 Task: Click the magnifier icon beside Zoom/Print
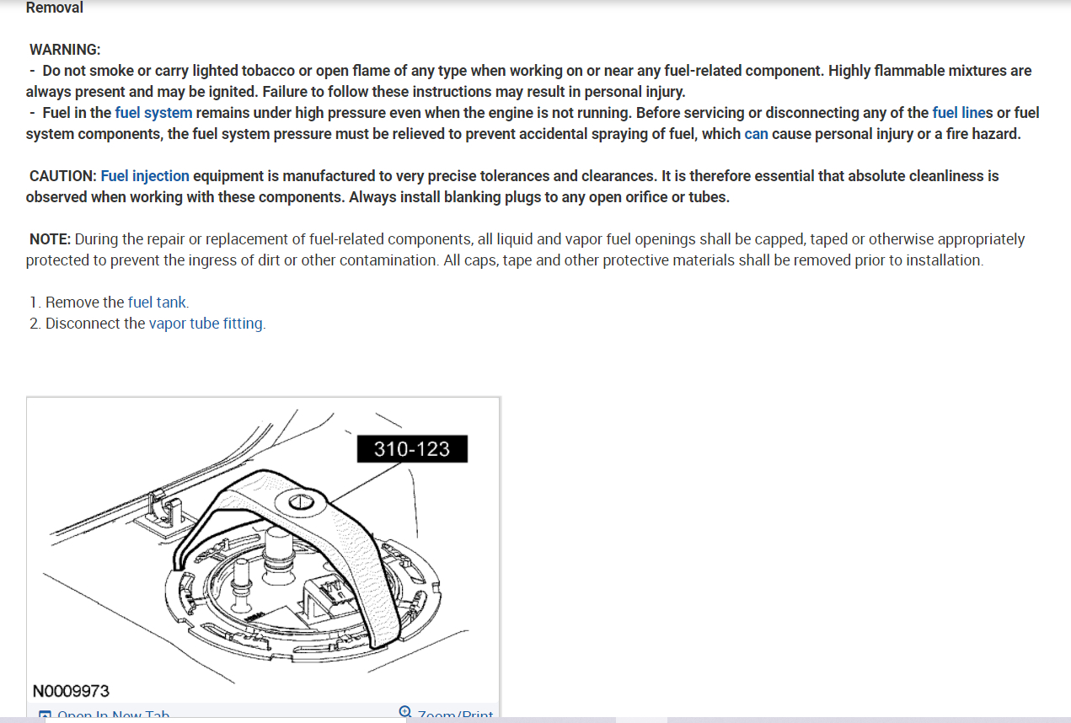405,713
